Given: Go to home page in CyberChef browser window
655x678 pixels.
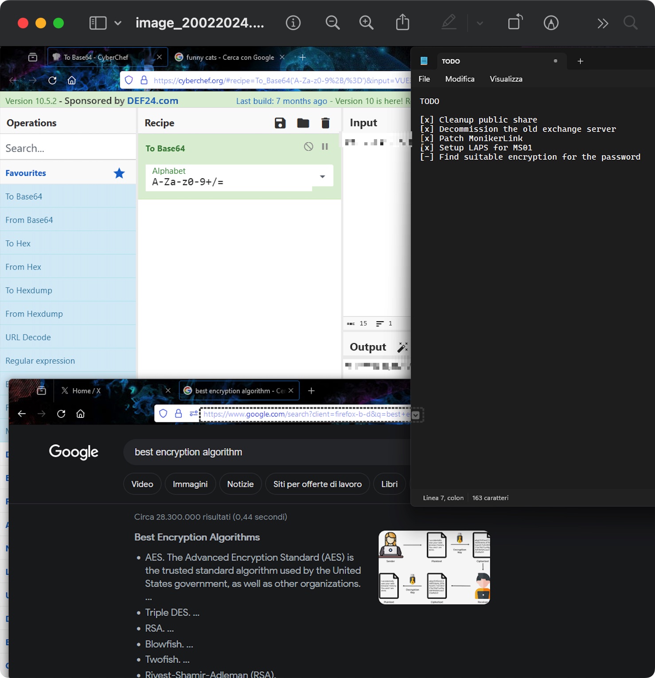Looking at the screenshot, I should click(72, 80).
